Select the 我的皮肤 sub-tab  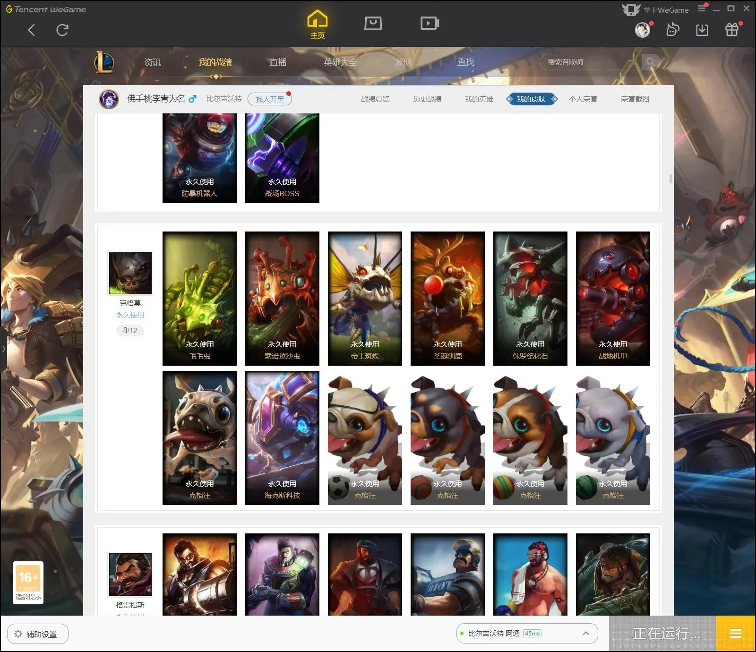[531, 99]
